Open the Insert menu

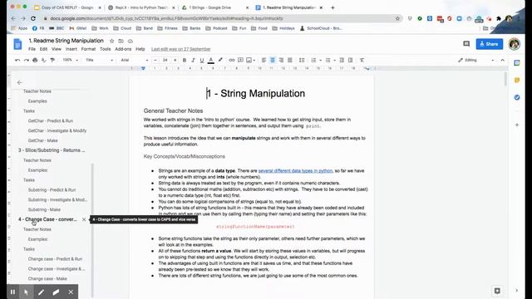pyautogui.click(x=71, y=49)
